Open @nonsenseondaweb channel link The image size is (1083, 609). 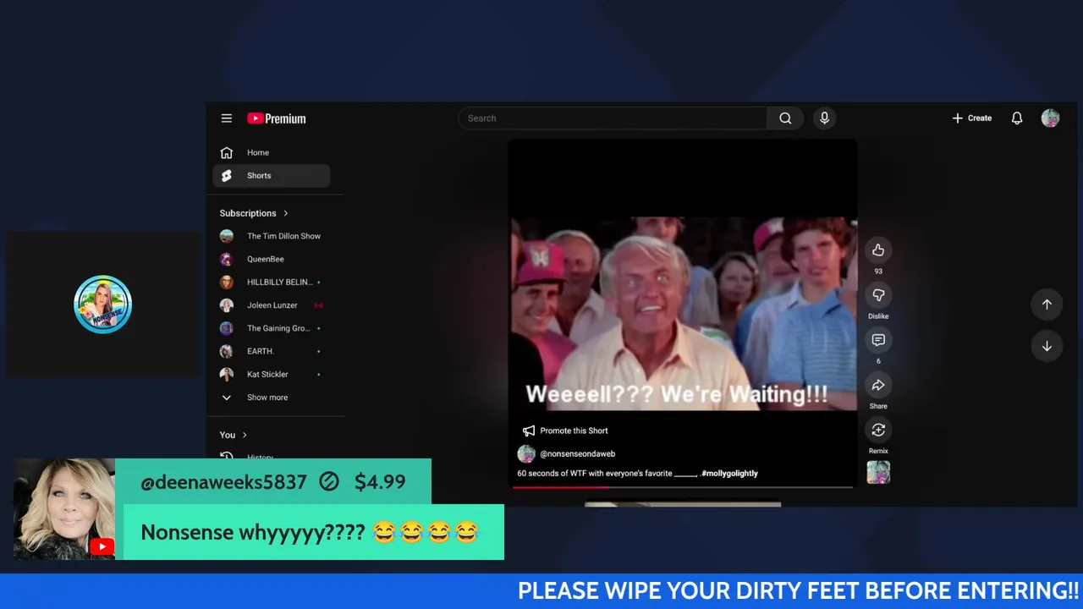(578, 454)
